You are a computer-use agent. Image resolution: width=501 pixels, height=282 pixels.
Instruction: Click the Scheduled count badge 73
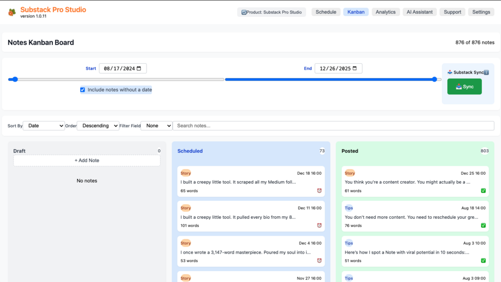pyautogui.click(x=322, y=151)
